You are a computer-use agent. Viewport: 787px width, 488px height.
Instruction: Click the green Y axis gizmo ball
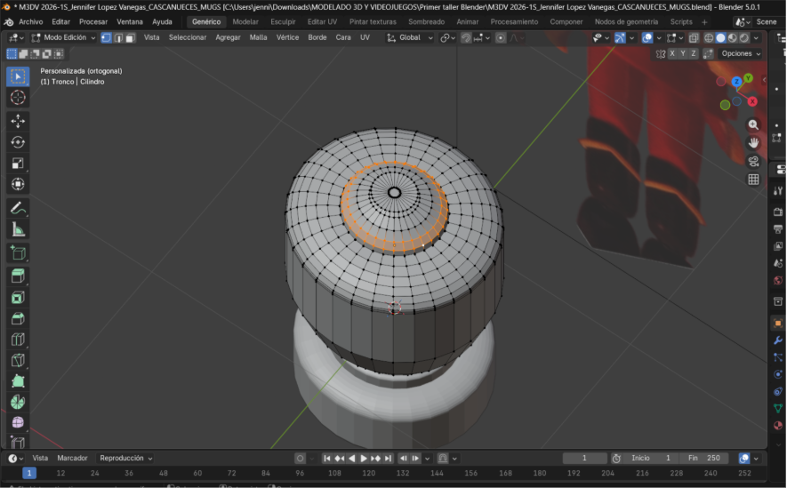coord(749,78)
